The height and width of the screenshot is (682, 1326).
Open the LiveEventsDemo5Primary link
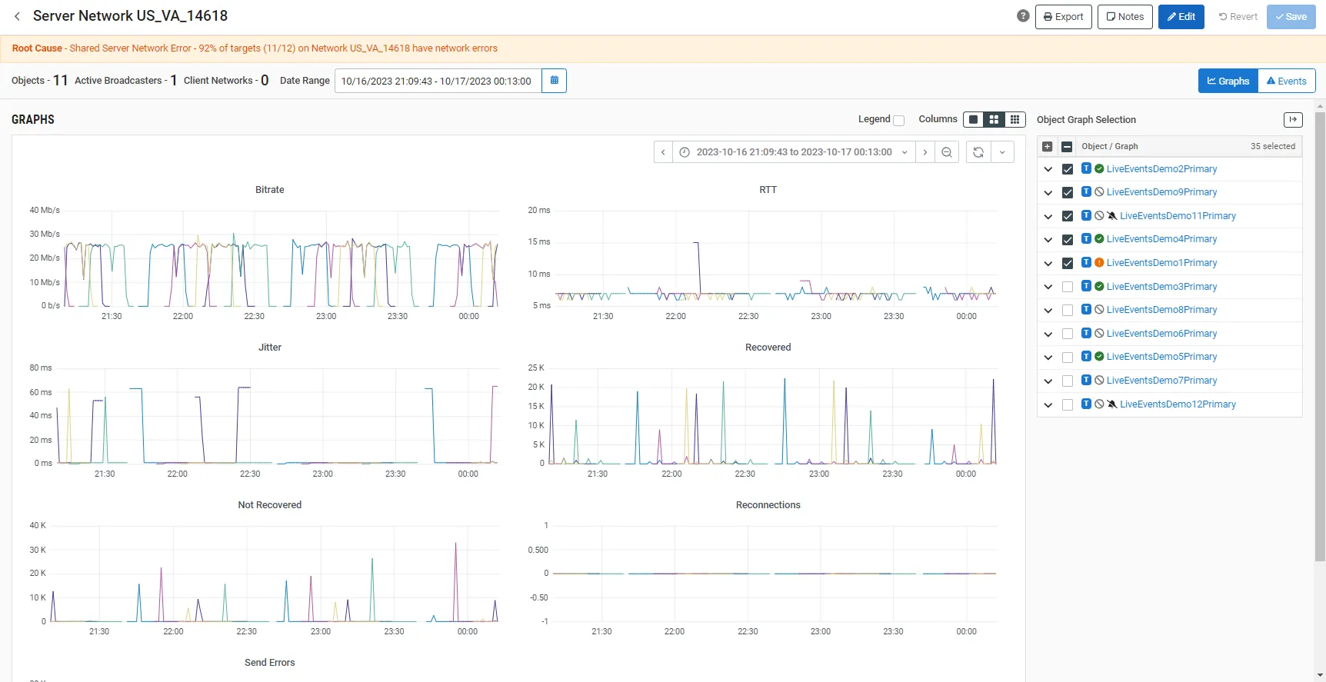[1161, 357]
